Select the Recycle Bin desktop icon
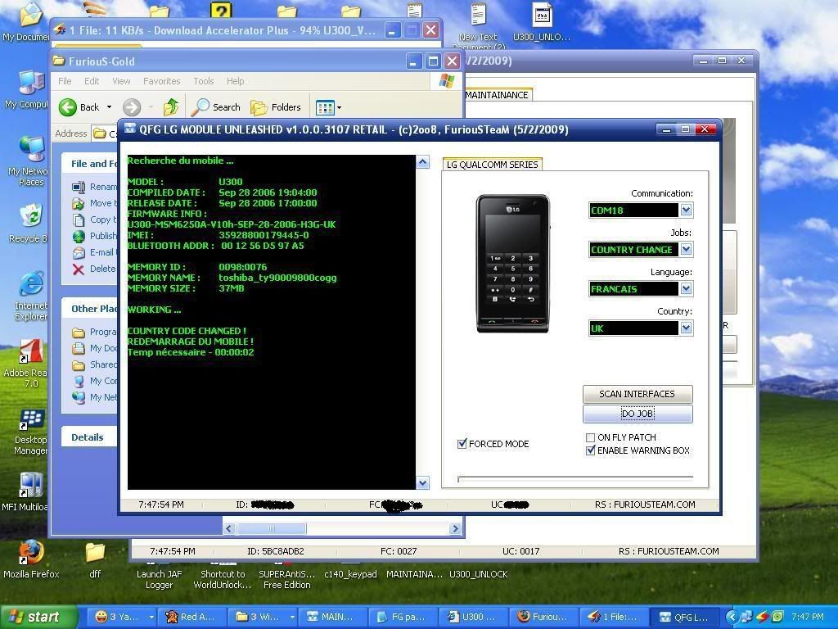 click(x=29, y=224)
